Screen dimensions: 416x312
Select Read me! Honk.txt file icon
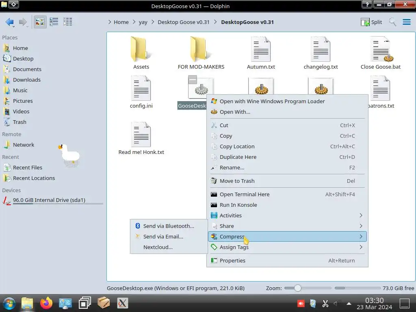[141, 134]
